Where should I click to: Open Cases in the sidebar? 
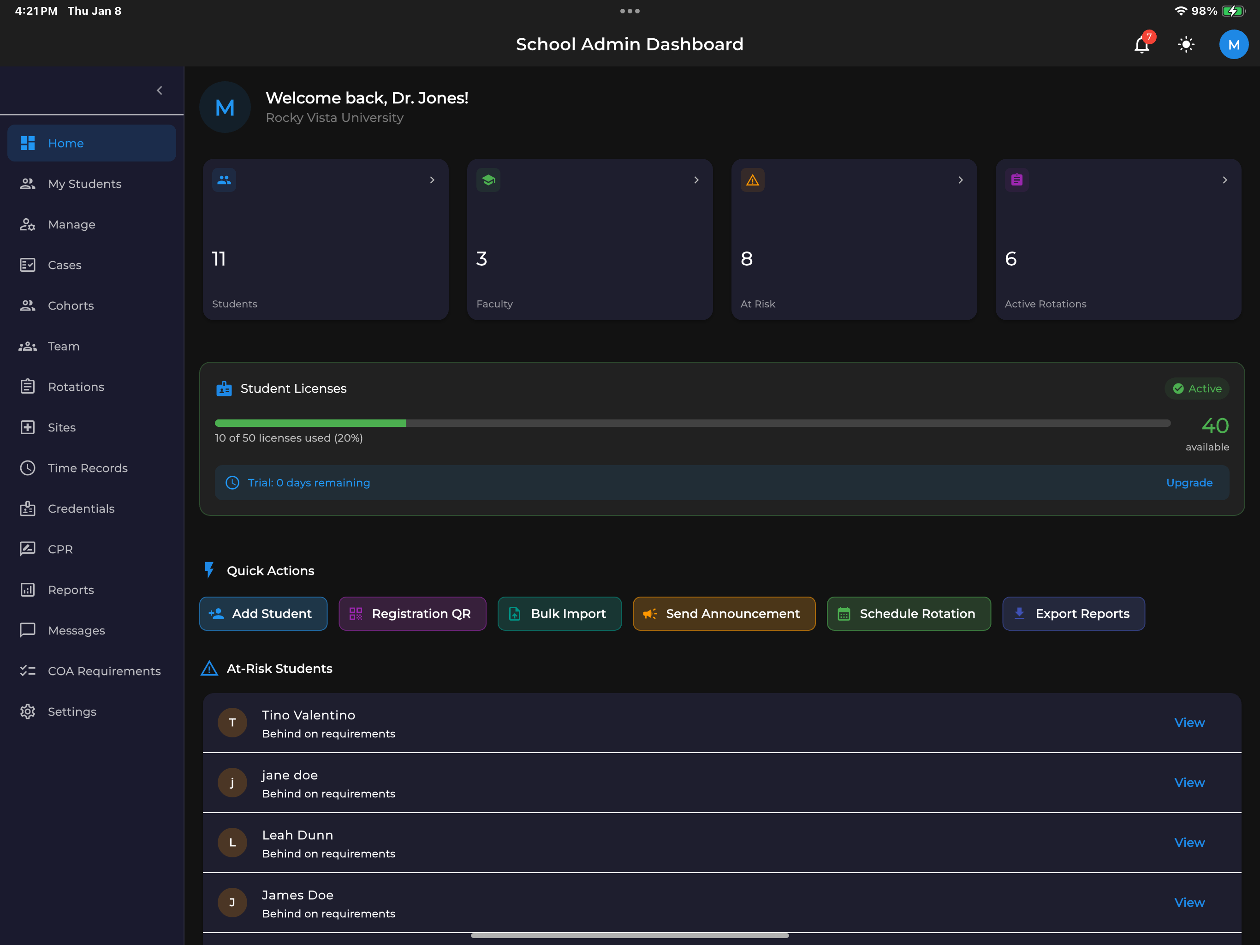click(92, 265)
